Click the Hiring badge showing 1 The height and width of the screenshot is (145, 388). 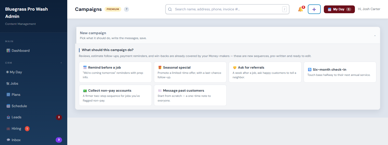pyautogui.click(x=27, y=128)
